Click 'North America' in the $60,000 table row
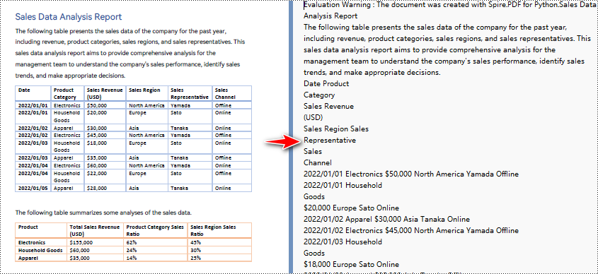The height and width of the screenshot is (274, 598). (146, 165)
